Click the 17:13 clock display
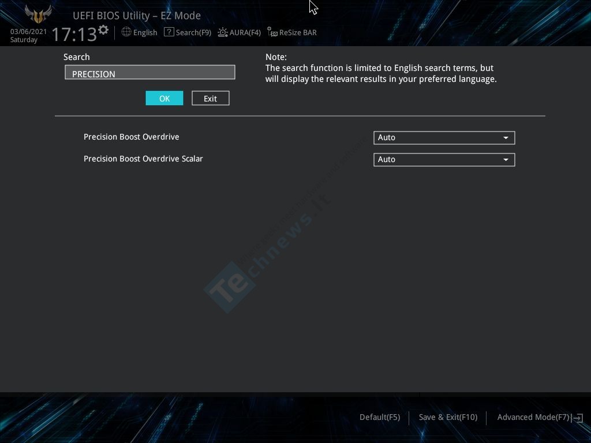Screen dimensions: 591x443 click(x=74, y=34)
